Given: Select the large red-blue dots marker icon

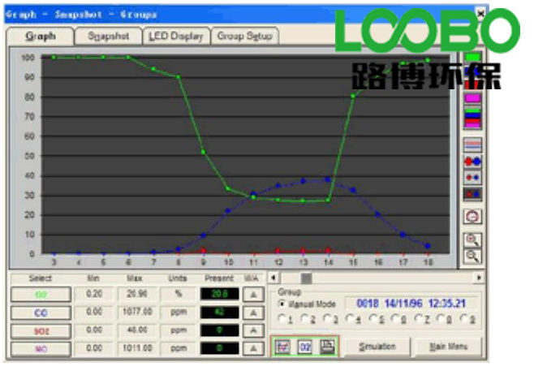Looking at the screenshot, I should tap(472, 160).
